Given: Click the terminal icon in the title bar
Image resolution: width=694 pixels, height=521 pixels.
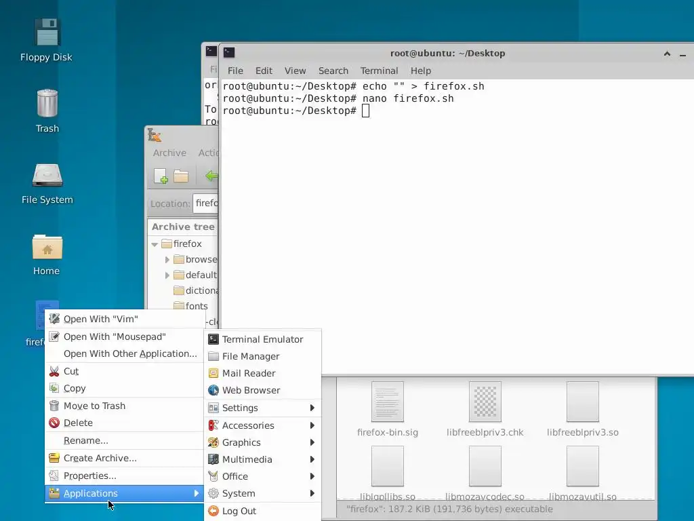Looking at the screenshot, I should click(x=229, y=53).
